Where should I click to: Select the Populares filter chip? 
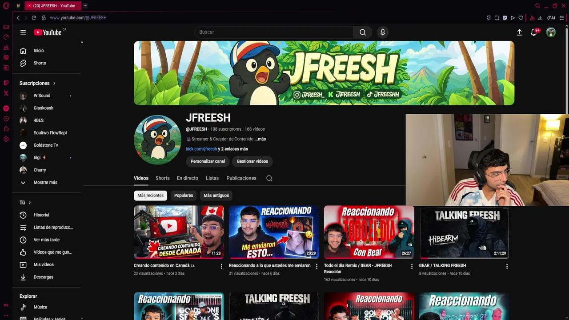pyautogui.click(x=184, y=196)
